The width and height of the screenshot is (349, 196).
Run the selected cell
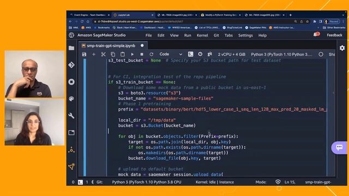pyautogui.click(x=132, y=54)
